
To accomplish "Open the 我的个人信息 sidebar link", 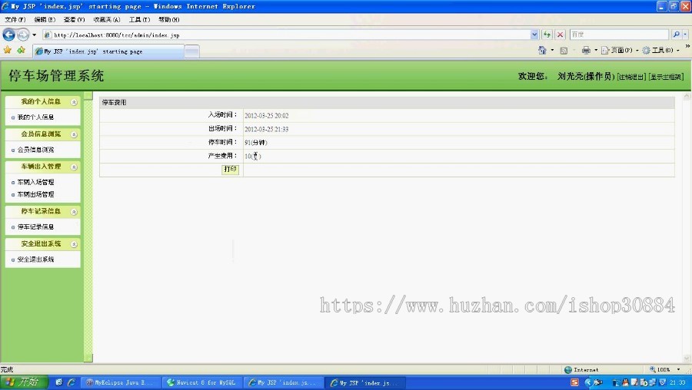I will click(35, 117).
